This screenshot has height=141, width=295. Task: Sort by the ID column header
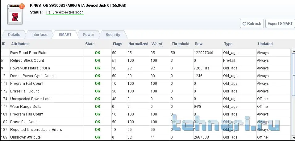(x=4, y=44)
